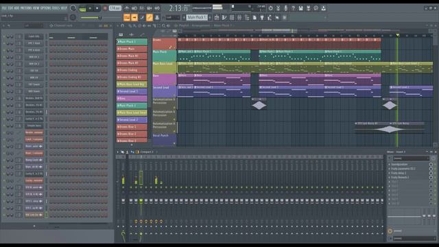Open the EDIT menu

pyautogui.click(x=11, y=8)
